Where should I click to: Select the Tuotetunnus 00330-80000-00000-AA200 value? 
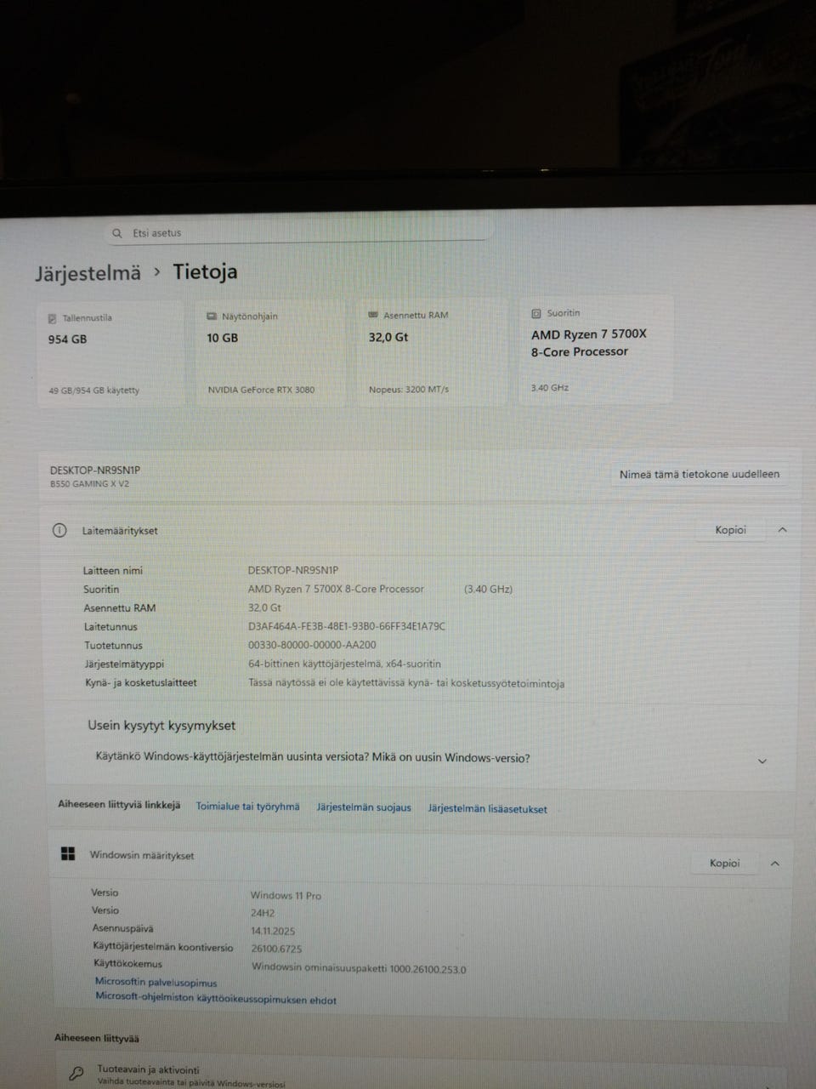pos(312,645)
